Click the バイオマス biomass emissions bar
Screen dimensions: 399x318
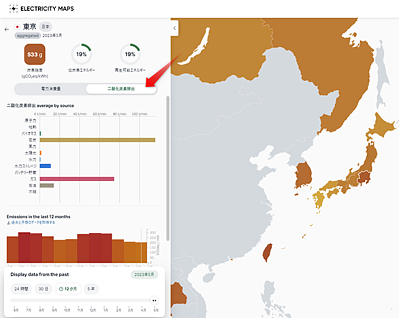pyautogui.click(x=40, y=133)
